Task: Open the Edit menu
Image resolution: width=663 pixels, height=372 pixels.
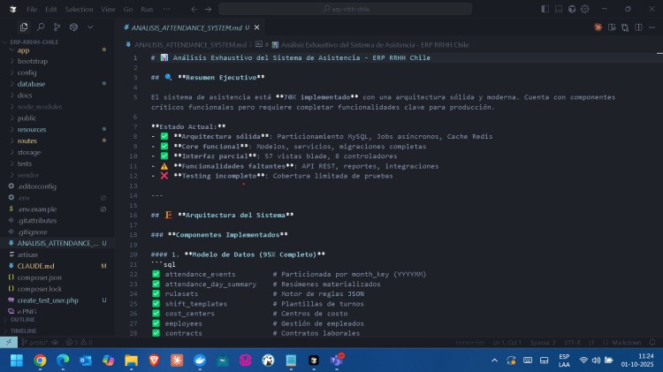Action: (51, 9)
